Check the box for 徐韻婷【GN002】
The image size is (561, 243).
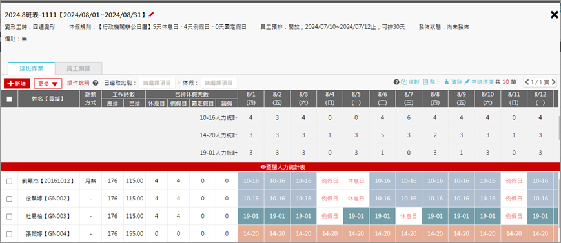9,199
